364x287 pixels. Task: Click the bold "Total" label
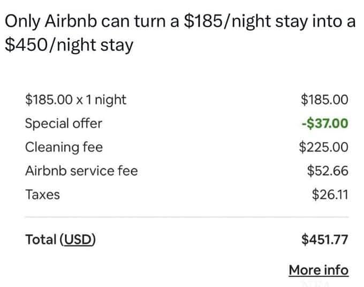click(x=41, y=239)
